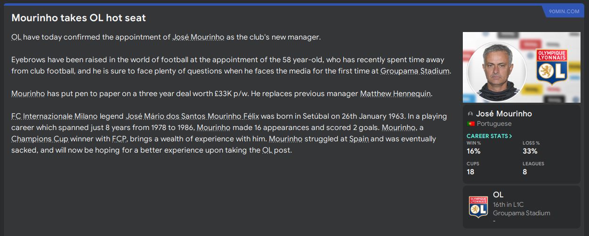Click the Portuguese flag icon

click(x=470, y=124)
